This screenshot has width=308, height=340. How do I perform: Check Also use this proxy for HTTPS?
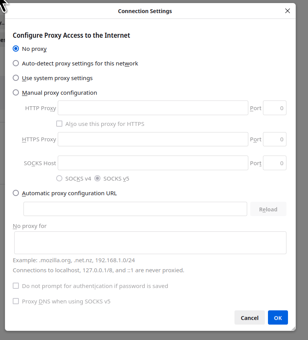(59, 124)
